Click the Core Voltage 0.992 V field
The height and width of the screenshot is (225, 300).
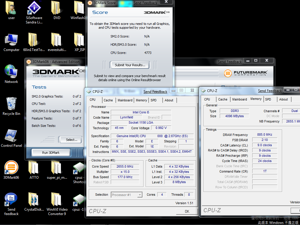click(161, 128)
